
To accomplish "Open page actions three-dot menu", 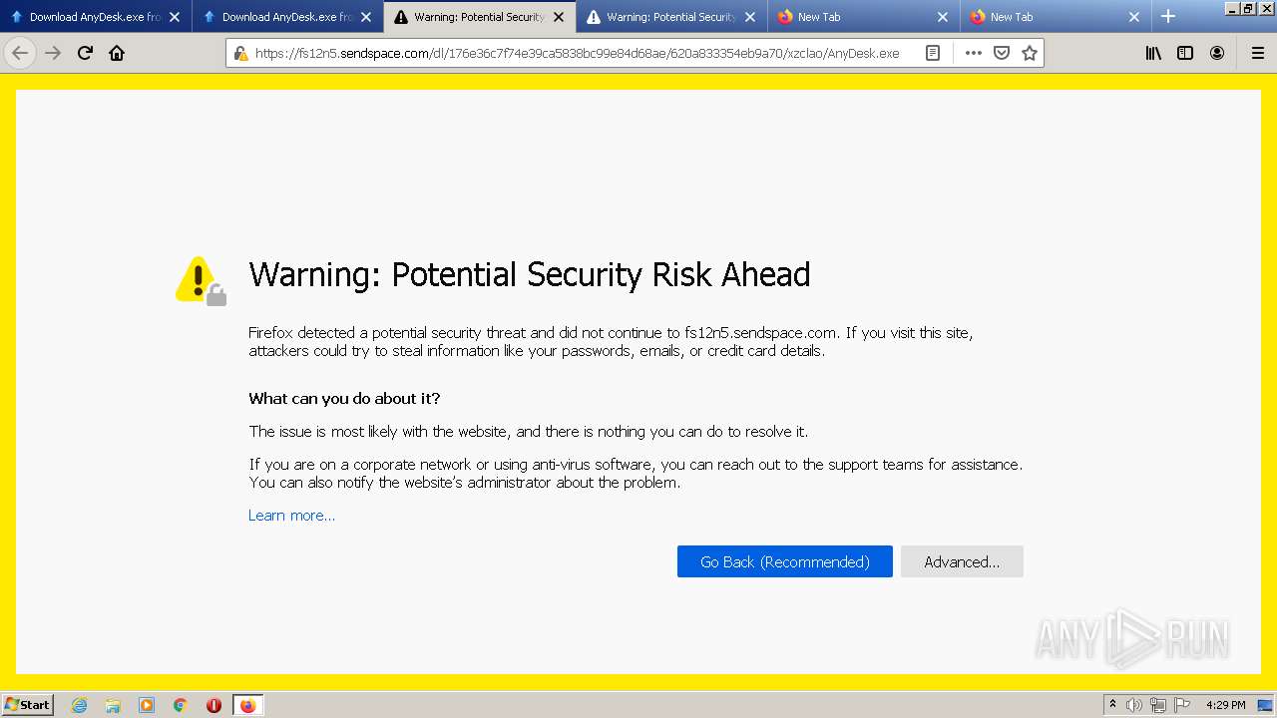I will 973,53.
